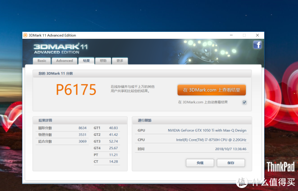Click the CPU i7-8750H row

[x=192, y=140]
